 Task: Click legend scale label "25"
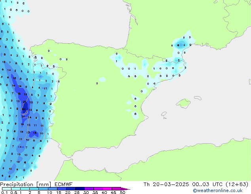pyautogui.click(x=77, y=192)
